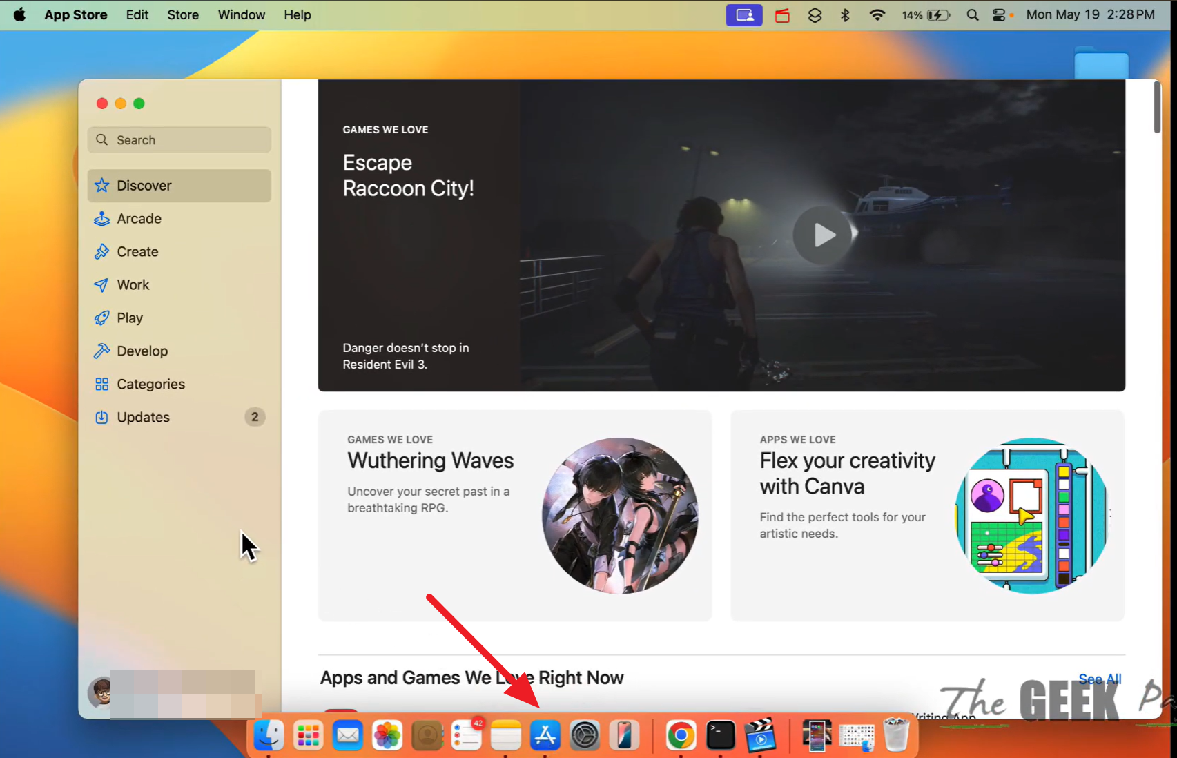This screenshot has width=1177, height=758.
Task: Open the Store menu
Action: (183, 14)
